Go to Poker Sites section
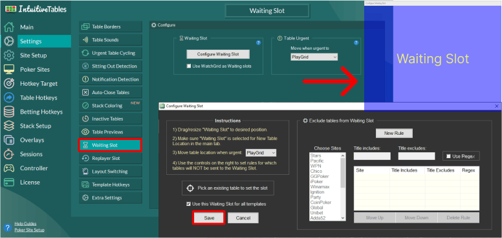This screenshot has width=502, height=238. tap(35, 69)
